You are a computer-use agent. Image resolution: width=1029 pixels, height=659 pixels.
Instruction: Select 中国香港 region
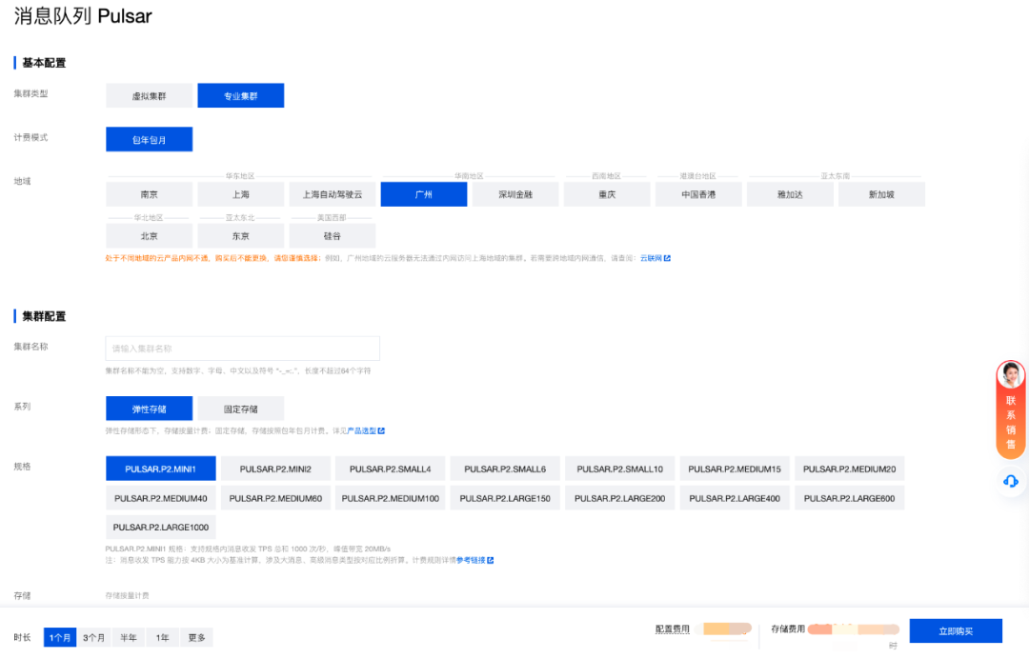click(698, 195)
